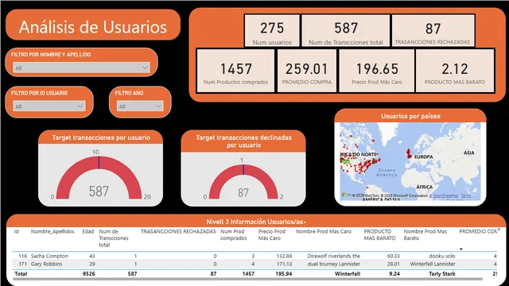
Task: Open the Filtro por nombre y apellido dropdown
Action: (x=81, y=68)
